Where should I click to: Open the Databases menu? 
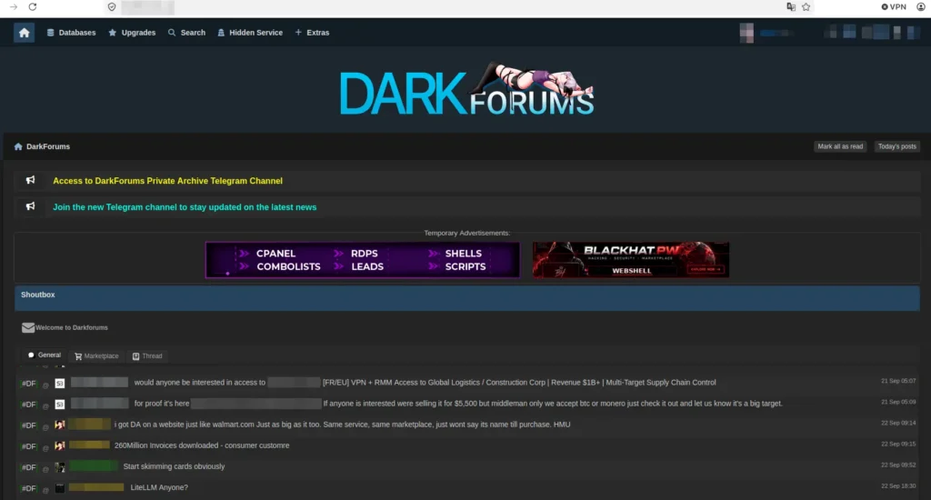(71, 33)
